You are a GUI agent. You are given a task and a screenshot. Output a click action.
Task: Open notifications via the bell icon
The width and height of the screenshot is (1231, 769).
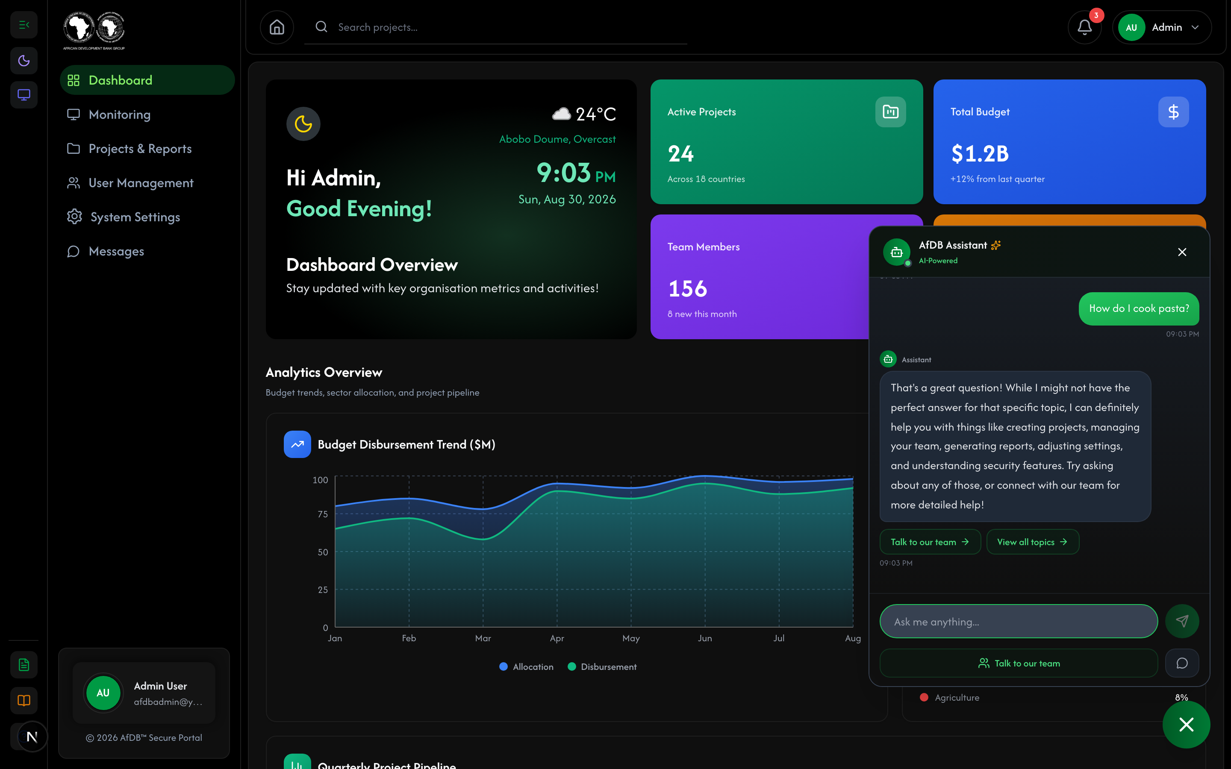click(x=1084, y=27)
